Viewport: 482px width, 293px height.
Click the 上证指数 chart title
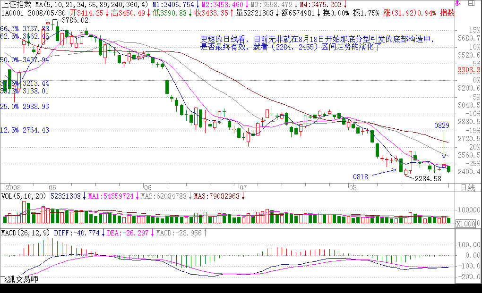coord(15,4)
